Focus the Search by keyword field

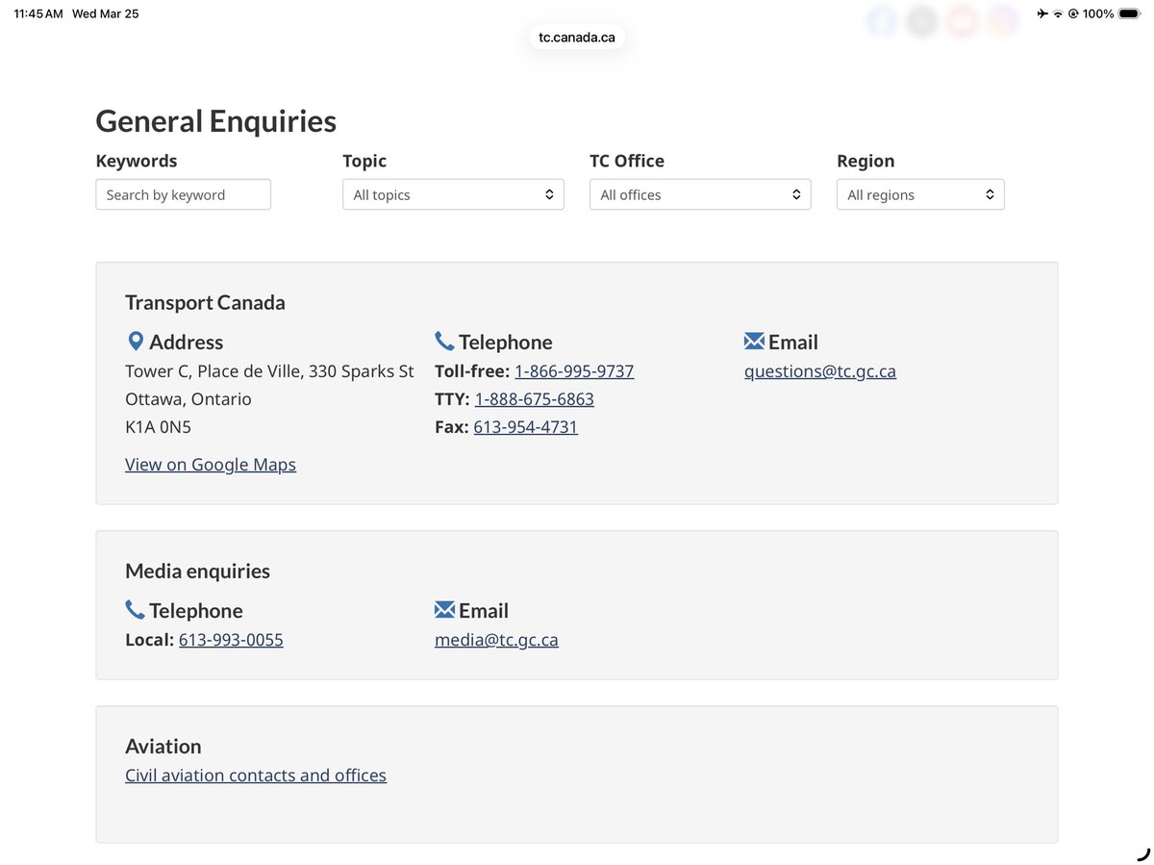click(183, 194)
